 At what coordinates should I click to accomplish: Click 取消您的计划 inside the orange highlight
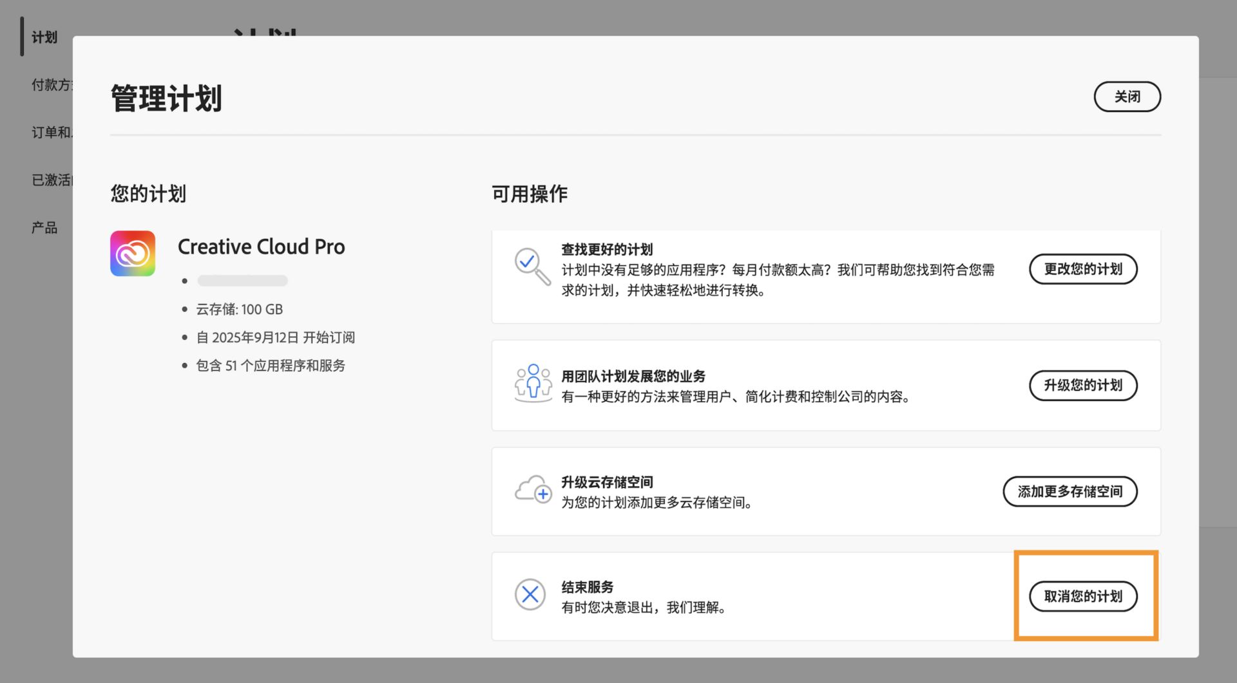[1083, 596]
